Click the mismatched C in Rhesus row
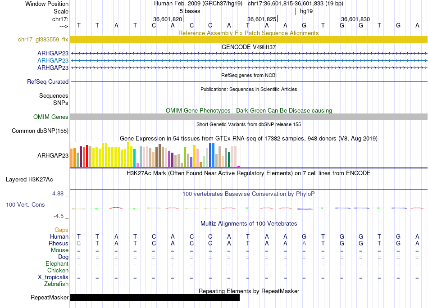This screenshot has height=308, width=428. pyautogui.click(x=78, y=243)
